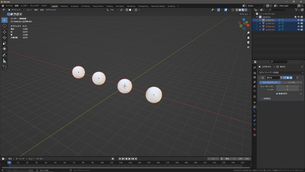This screenshot has width=305, height=172.
Task: Toggle modifier edit mode display
Action: (x=285, y=78)
